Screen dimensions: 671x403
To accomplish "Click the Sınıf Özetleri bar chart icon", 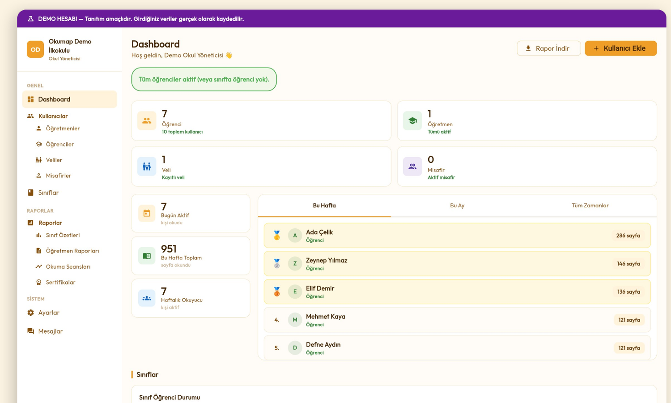I will (38, 235).
